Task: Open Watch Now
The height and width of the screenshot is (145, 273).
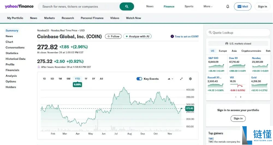Action: click(133, 18)
